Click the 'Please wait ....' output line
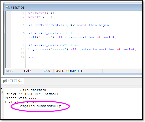Viewport: 145px width, 122px height. (20, 98)
